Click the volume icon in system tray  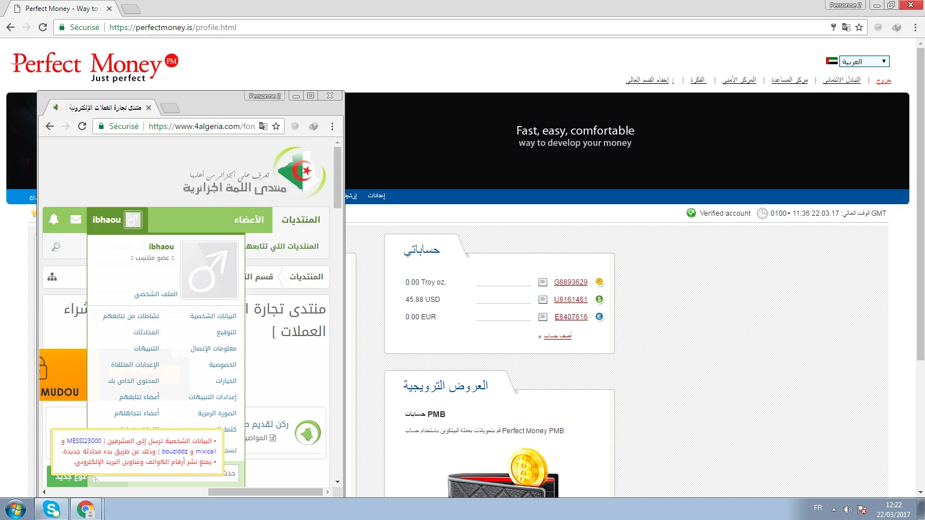847,510
